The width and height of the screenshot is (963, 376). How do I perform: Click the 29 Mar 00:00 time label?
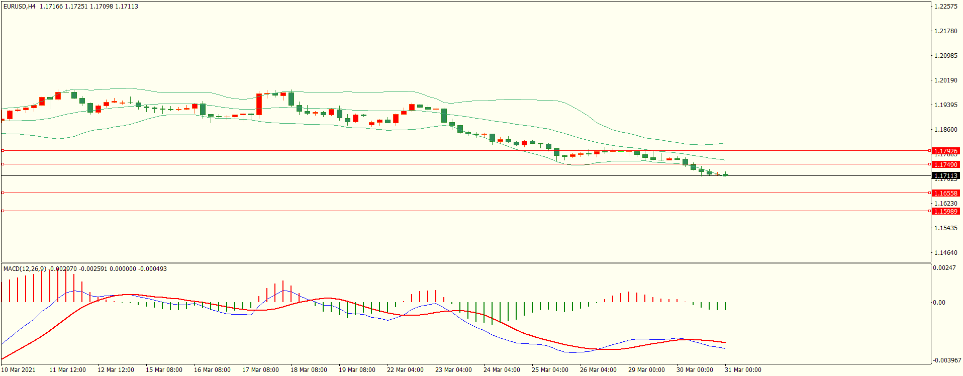646,370
